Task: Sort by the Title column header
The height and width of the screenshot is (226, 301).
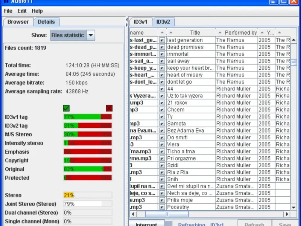Action: tap(191, 33)
